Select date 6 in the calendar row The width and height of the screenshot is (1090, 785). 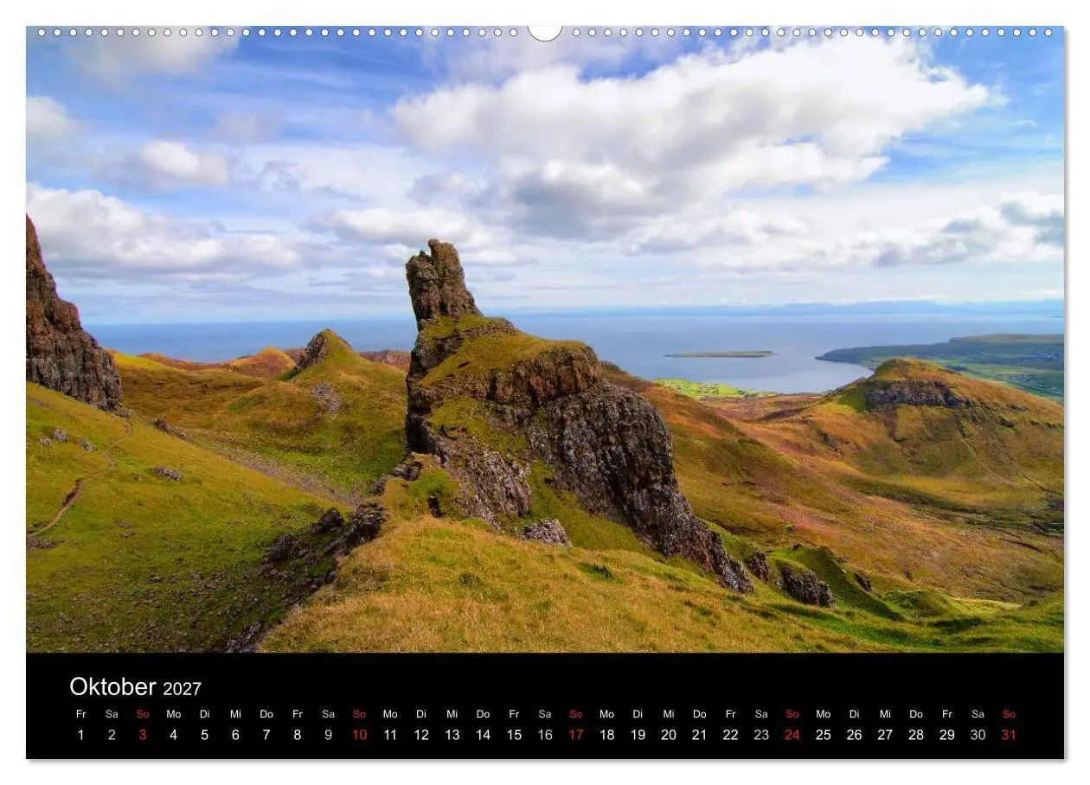[x=235, y=735]
